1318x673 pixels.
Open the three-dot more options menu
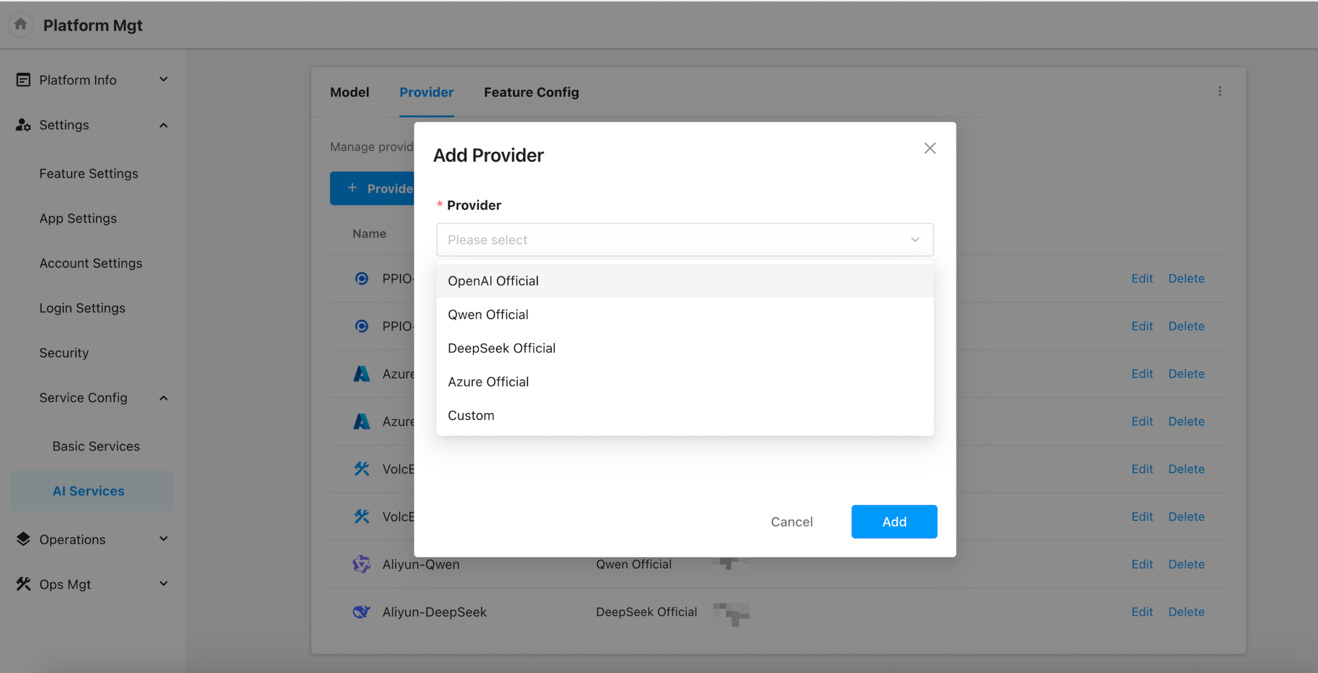coord(1220,92)
